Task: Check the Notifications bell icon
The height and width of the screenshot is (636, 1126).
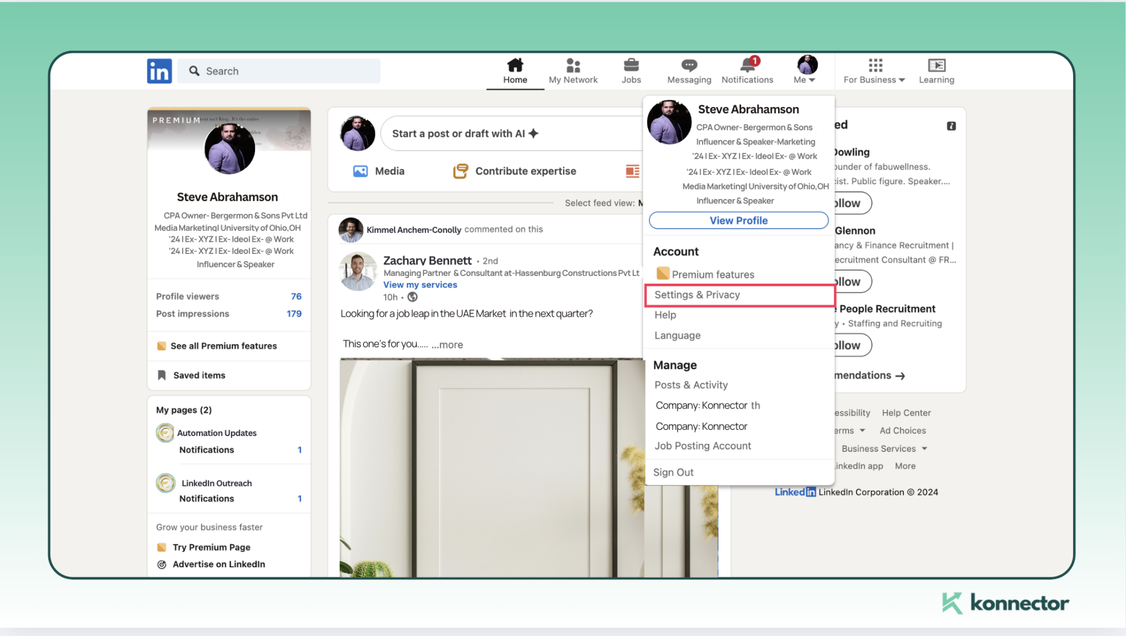Action: [746, 67]
